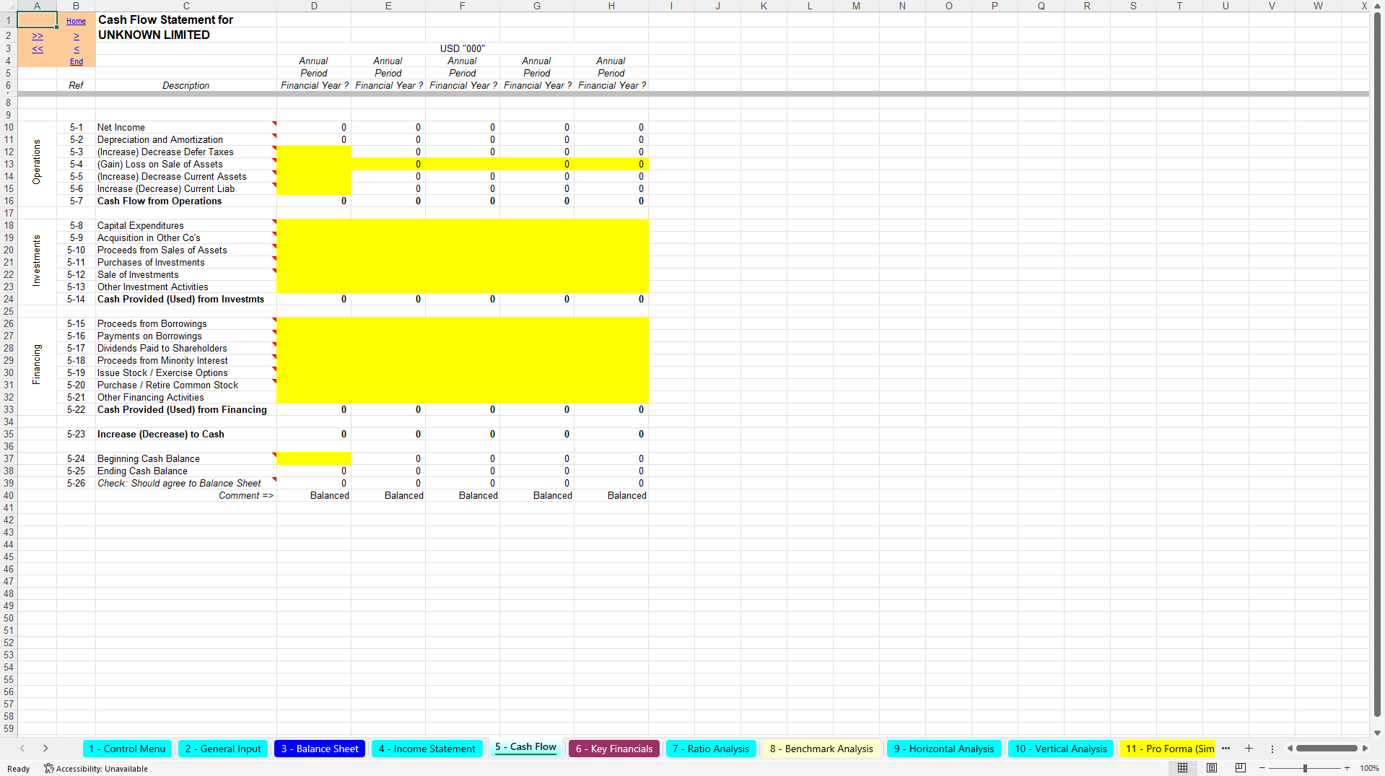Image resolution: width=1385 pixels, height=776 pixels.
Task: Click Accessibility: Unavailable in status bar
Action: click(x=96, y=769)
